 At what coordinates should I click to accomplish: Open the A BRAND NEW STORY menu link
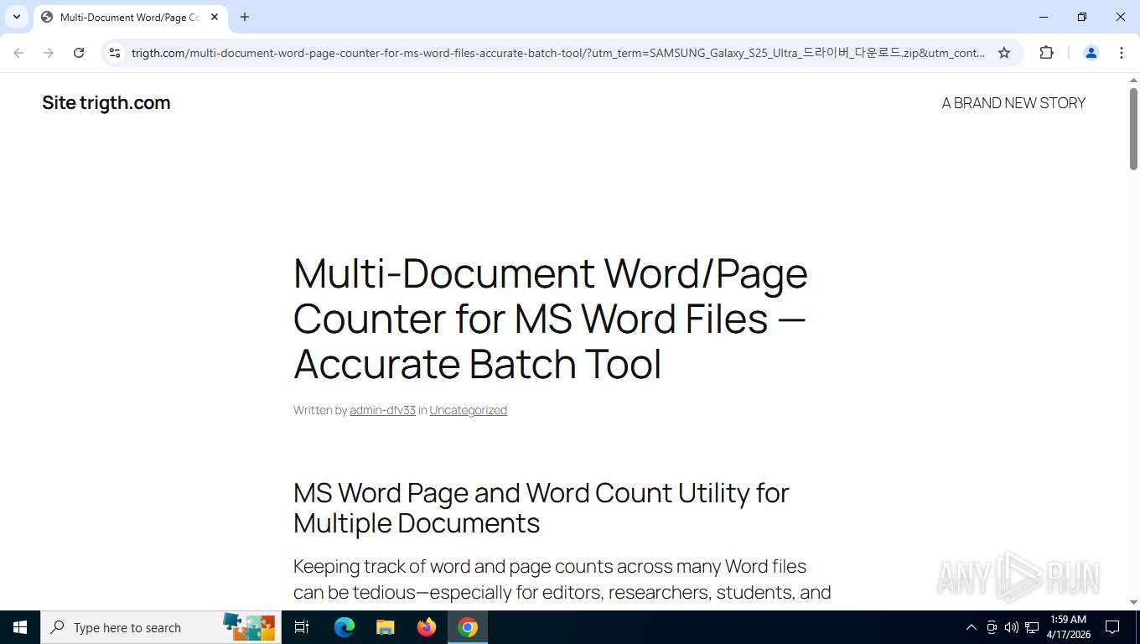[x=1013, y=103]
